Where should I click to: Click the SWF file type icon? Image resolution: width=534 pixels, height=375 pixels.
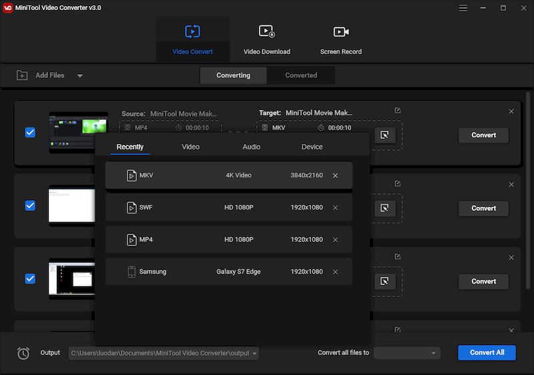tap(131, 208)
